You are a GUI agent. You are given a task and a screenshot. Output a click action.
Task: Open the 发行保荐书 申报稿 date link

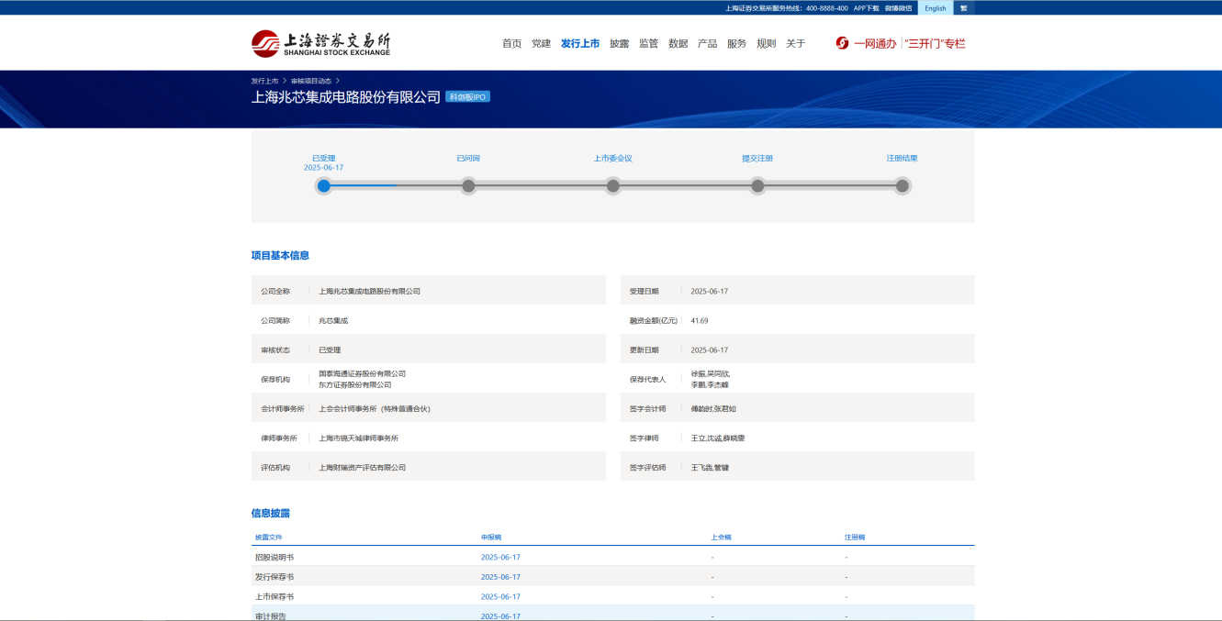[500, 577]
